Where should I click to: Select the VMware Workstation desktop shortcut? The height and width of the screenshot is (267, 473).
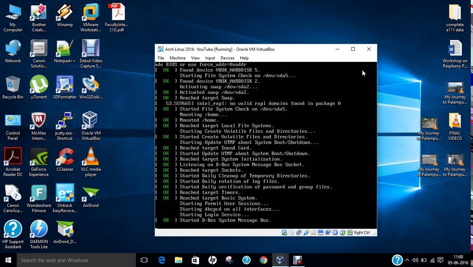pos(91,18)
